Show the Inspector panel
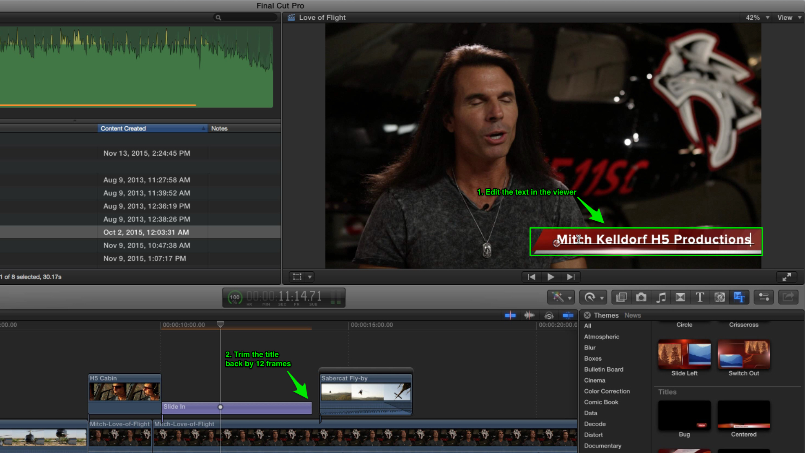Image resolution: width=805 pixels, height=453 pixels. coord(764,297)
